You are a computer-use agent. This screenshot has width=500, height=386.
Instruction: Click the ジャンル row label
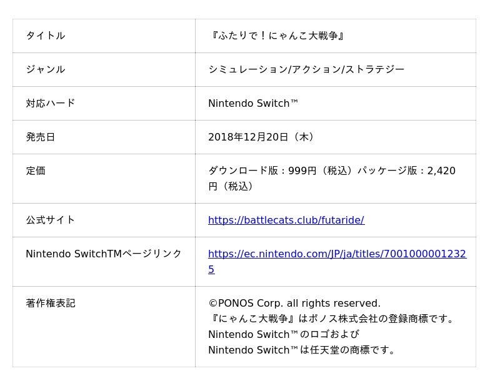pos(45,69)
